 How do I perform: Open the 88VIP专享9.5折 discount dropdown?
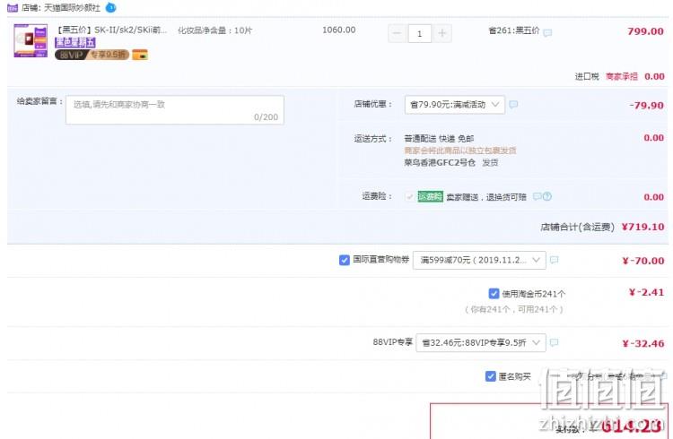481,342
